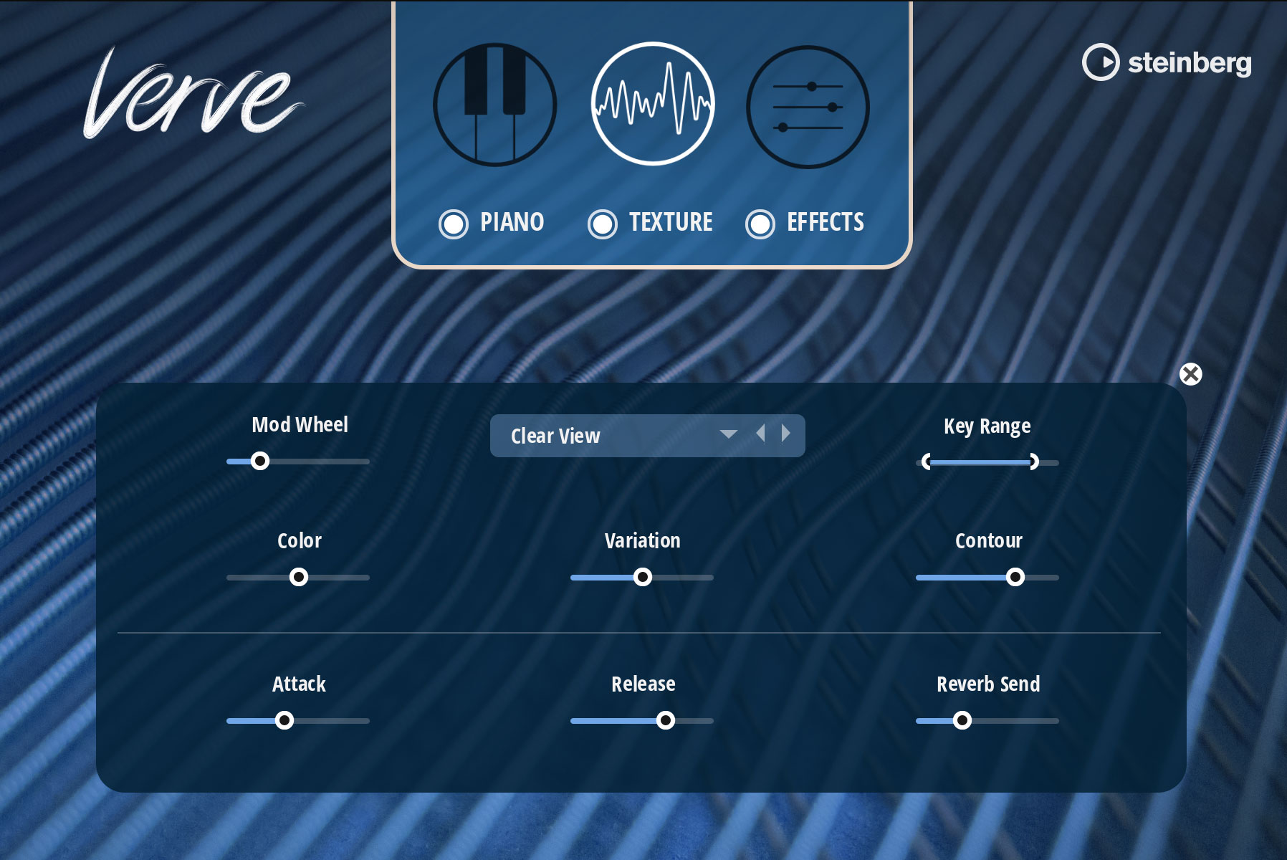Viewport: 1287px width, 860px height.
Task: Open the Clear View preset dropdown arrow
Action: pos(728,434)
